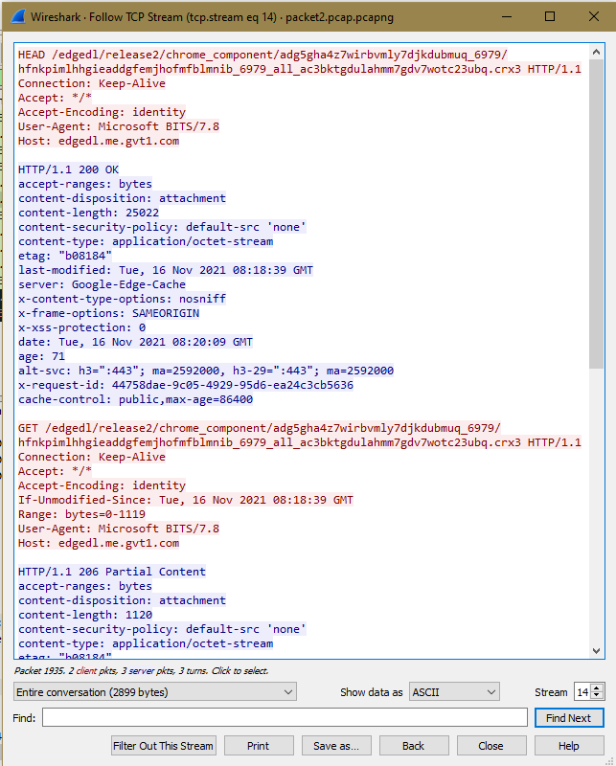The height and width of the screenshot is (766, 616).
Task: Click Filter Out This Stream button
Action: (164, 746)
